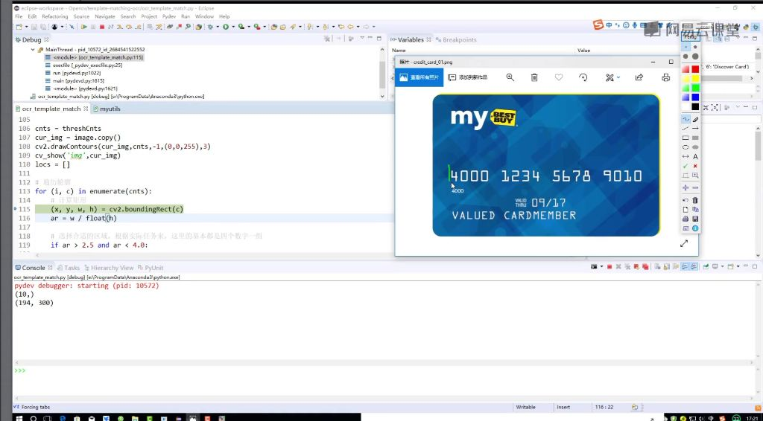Open the Refactoring menu
Viewport: 763px width, 421px height.
(55, 16)
